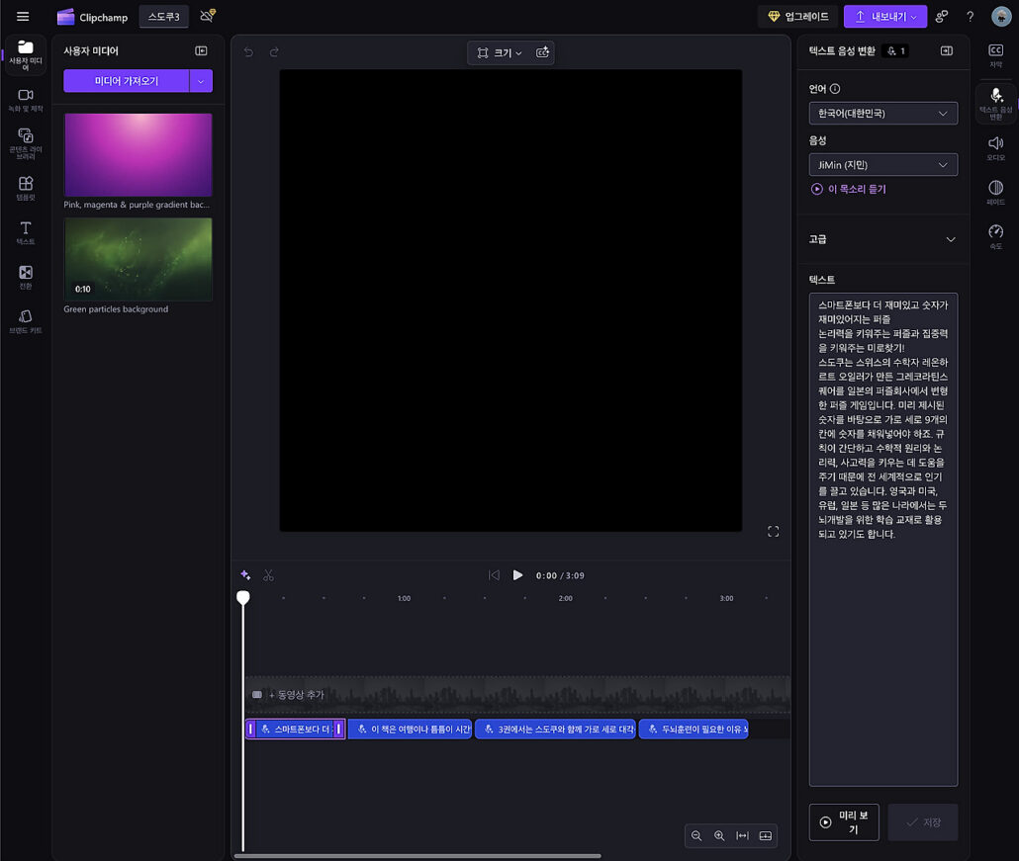The width and height of the screenshot is (1019, 861).
Task: Toggle the captions CC button in preview toolbar
Action: [x=542, y=53]
